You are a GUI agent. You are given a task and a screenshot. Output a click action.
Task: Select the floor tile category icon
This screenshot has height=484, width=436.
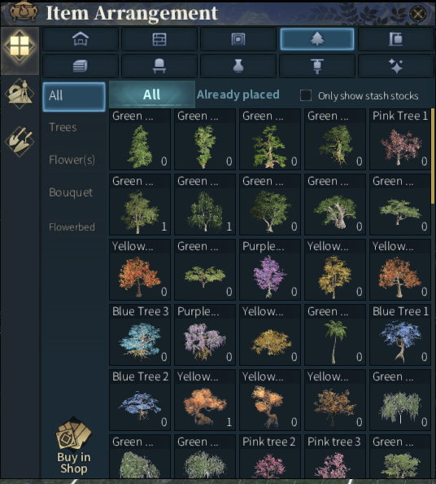point(238,39)
